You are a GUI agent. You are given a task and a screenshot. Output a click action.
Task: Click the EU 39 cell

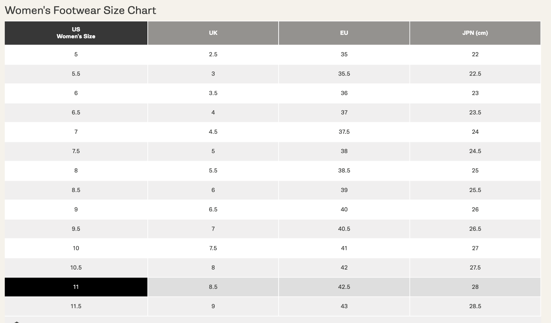(344, 190)
